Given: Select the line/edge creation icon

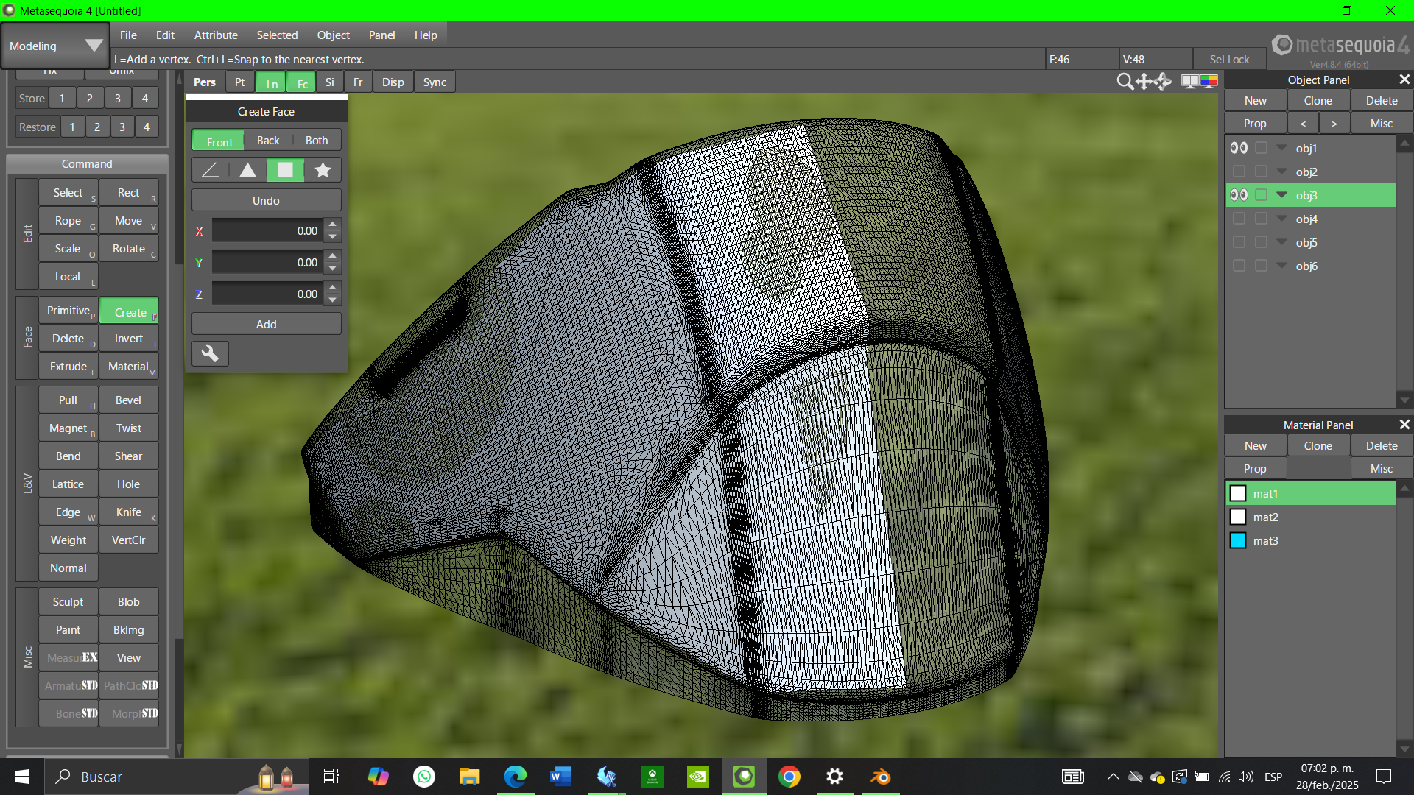Looking at the screenshot, I should (210, 171).
